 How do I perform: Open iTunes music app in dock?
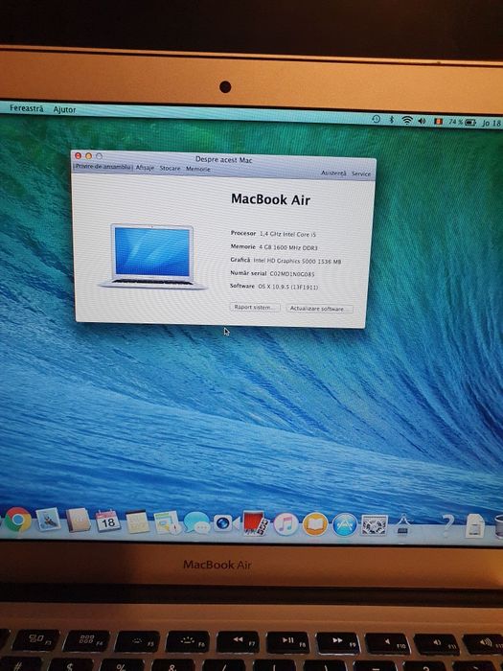click(286, 524)
